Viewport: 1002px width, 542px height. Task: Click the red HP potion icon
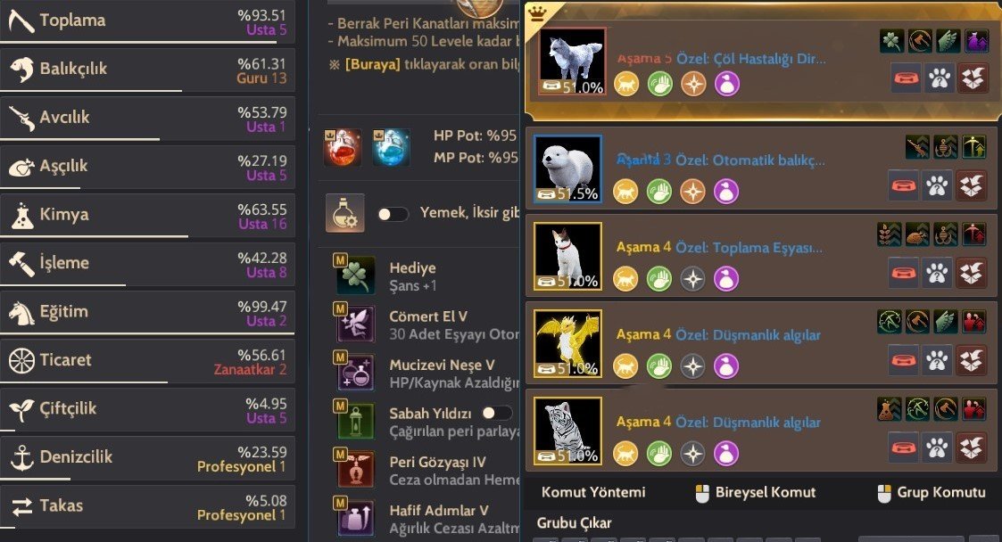343,147
